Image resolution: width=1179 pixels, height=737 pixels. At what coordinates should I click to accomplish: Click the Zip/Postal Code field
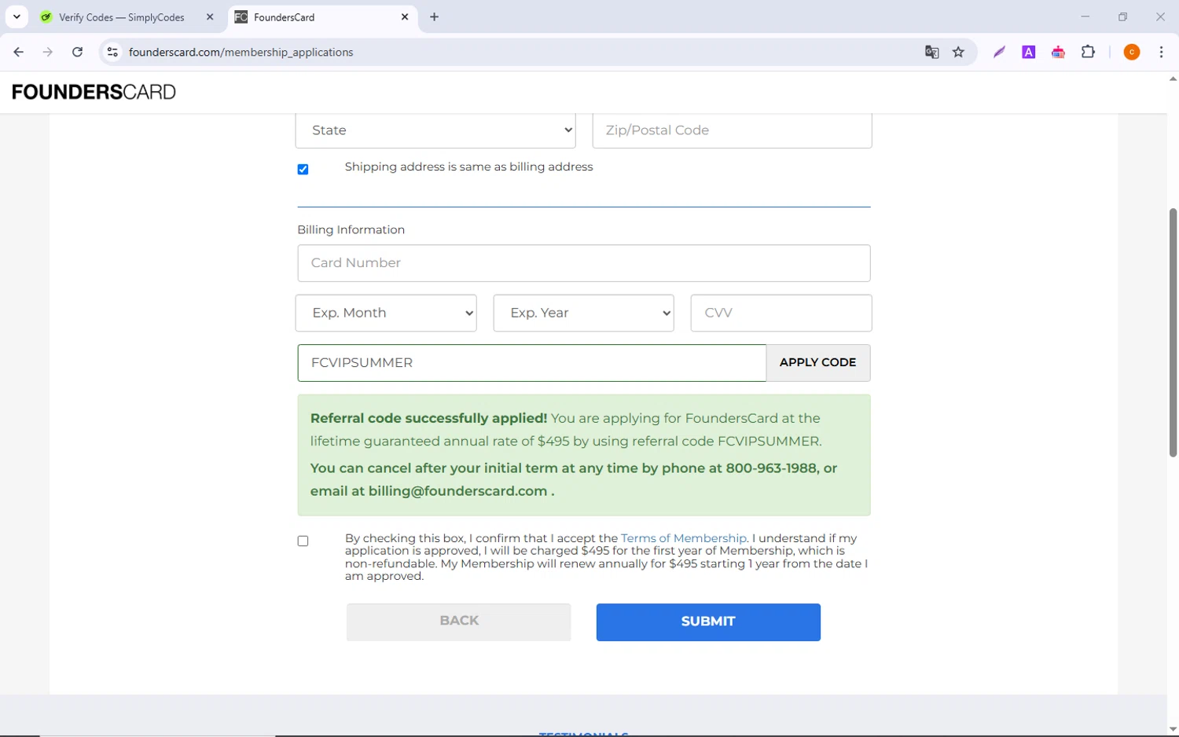(732, 130)
